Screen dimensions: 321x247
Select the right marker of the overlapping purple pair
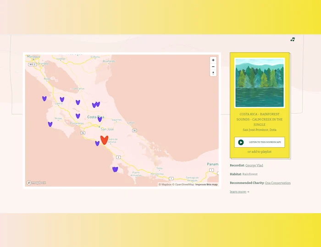point(98,104)
